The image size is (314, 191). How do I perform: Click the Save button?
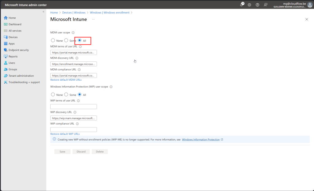click(62, 152)
